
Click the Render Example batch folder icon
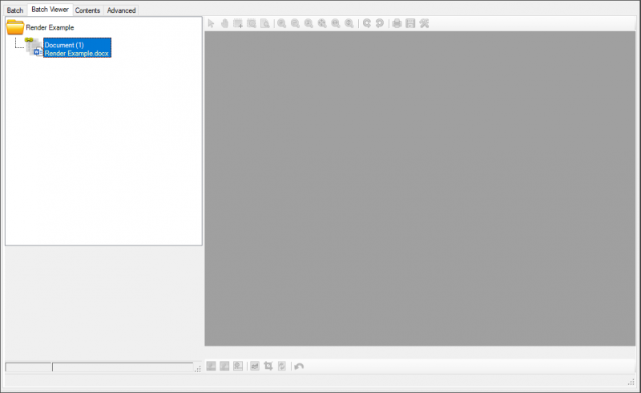pos(15,27)
